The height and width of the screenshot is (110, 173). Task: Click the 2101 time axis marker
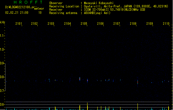(x=19, y=24)
